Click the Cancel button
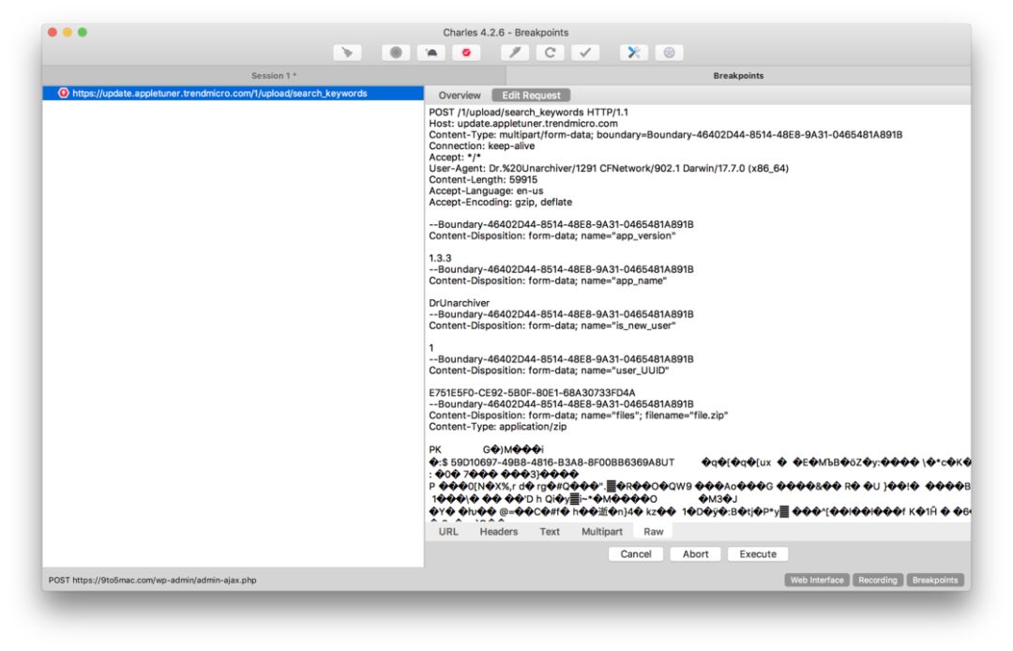 point(636,554)
